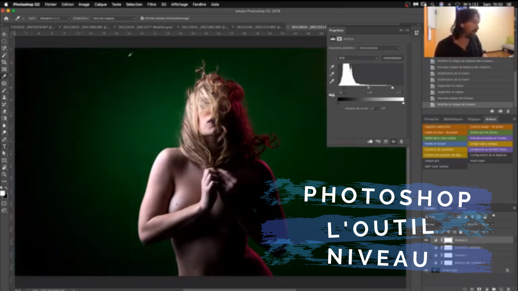
Task: Select the Spot Healing Brush tool
Action: (4, 83)
